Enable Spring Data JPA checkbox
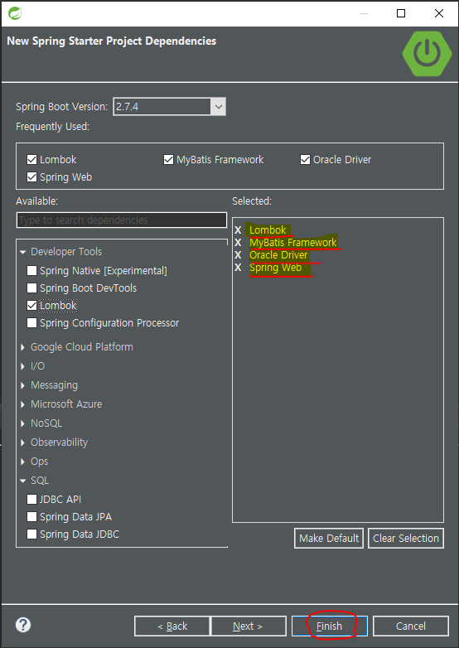The height and width of the screenshot is (648, 459). point(31,516)
